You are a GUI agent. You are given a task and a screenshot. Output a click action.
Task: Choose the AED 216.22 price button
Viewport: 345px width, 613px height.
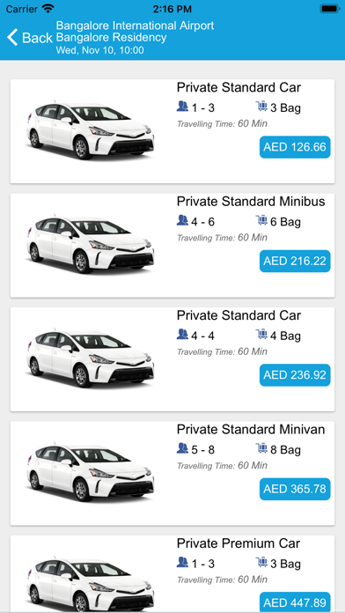click(x=295, y=262)
